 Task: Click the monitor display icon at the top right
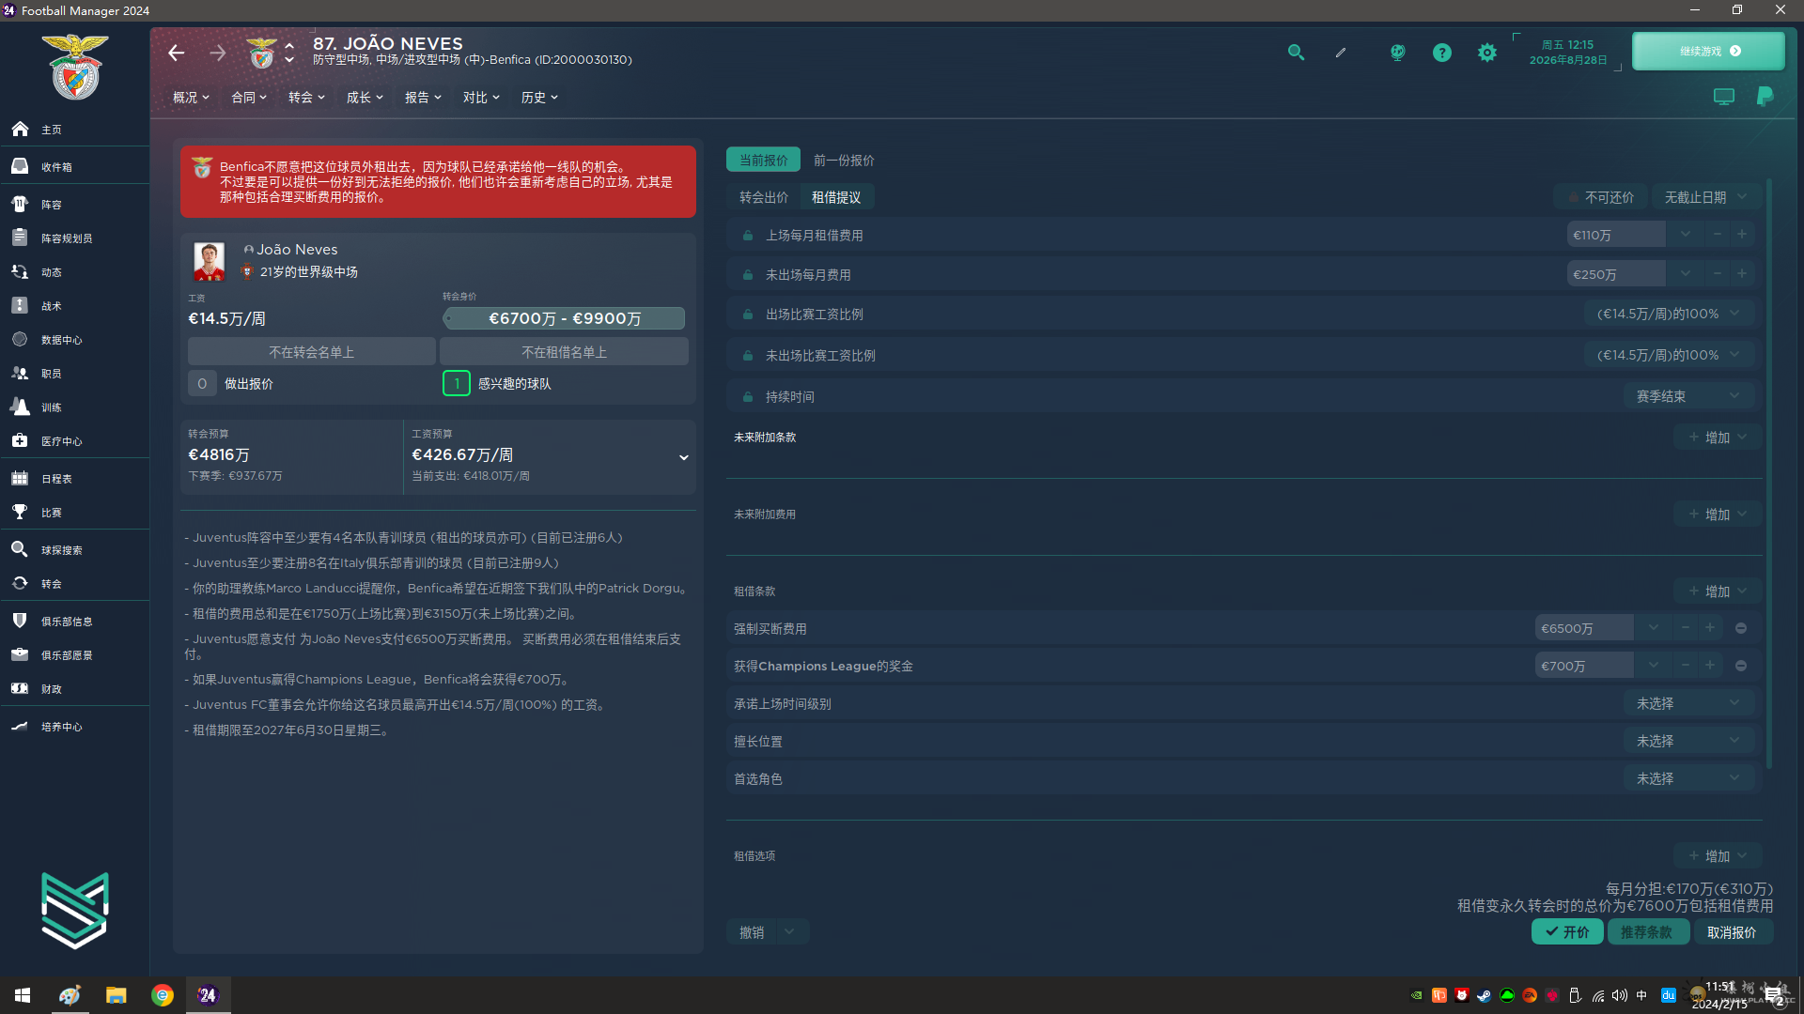tap(1724, 97)
